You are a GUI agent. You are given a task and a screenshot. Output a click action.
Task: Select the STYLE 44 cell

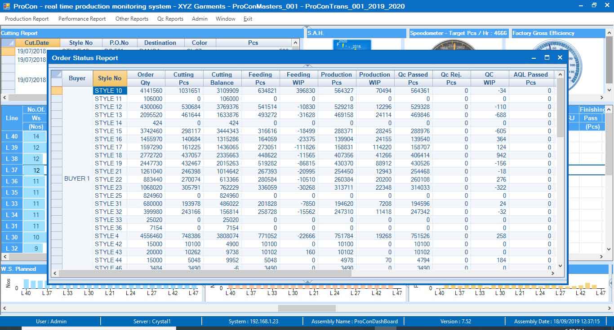[x=110, y=260]
